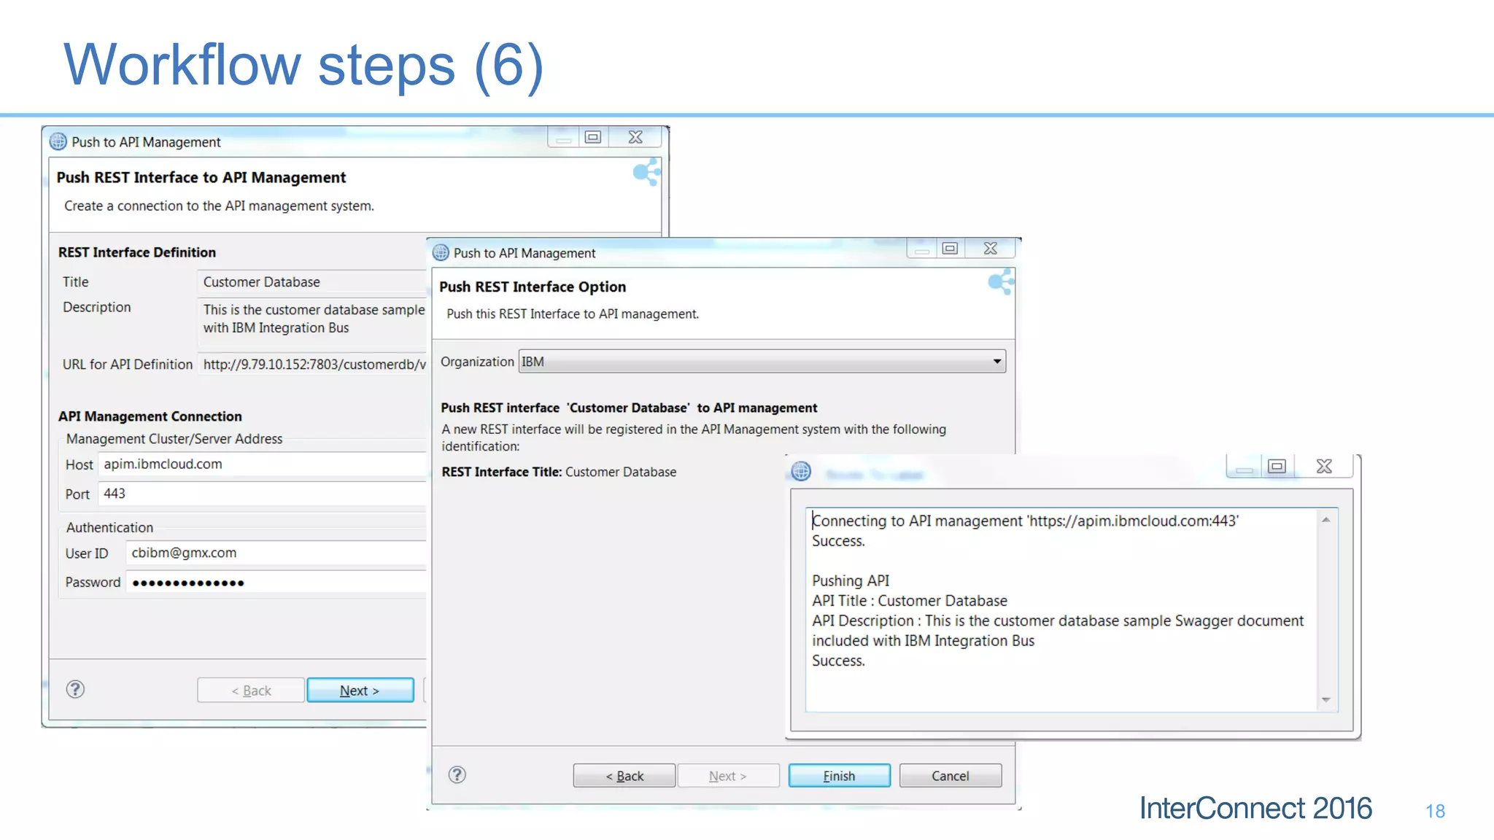Image resolution: width=1494 pixels, height=840 pixels.
Task: Click scroll up arrow in log output
Action: point(1325,520)
